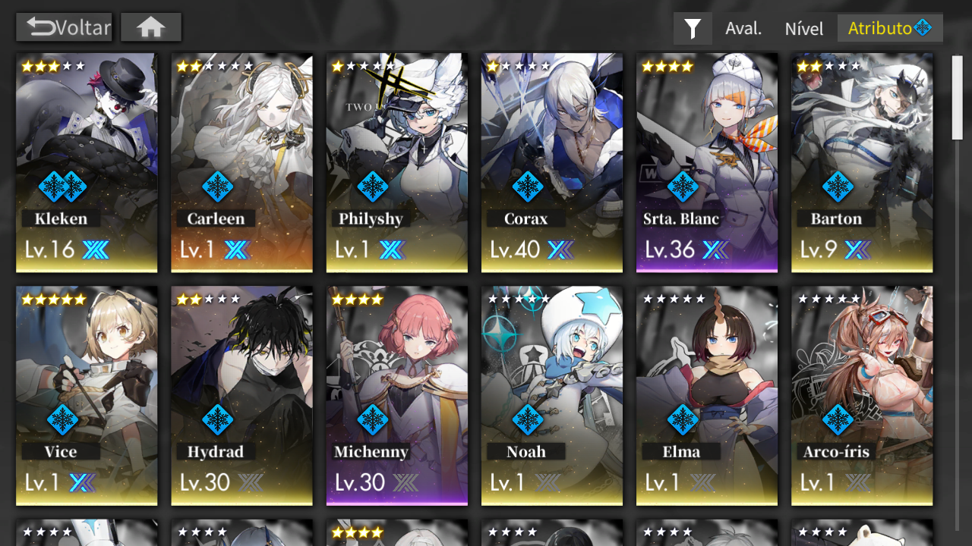Sort characters by Nível
The height and width of the screenshot is (546, 972).
tap(804, 29)
